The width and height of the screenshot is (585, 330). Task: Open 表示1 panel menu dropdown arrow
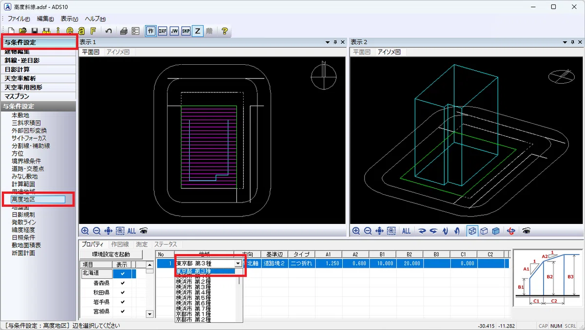(328, 42)
